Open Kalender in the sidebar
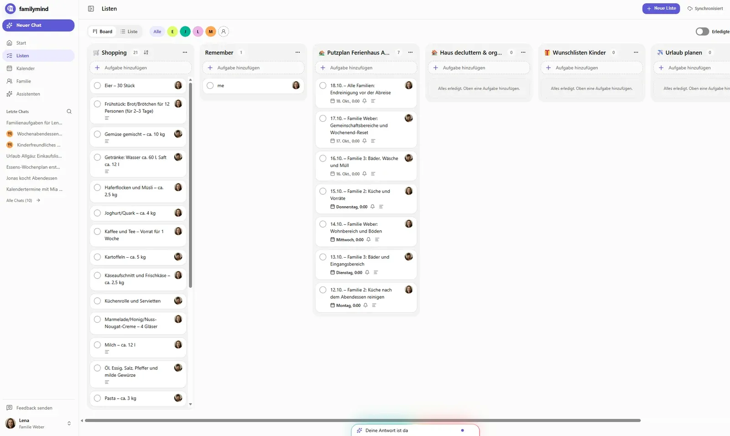The height and width of the screenshot is (436, 730). pos(38,68)
